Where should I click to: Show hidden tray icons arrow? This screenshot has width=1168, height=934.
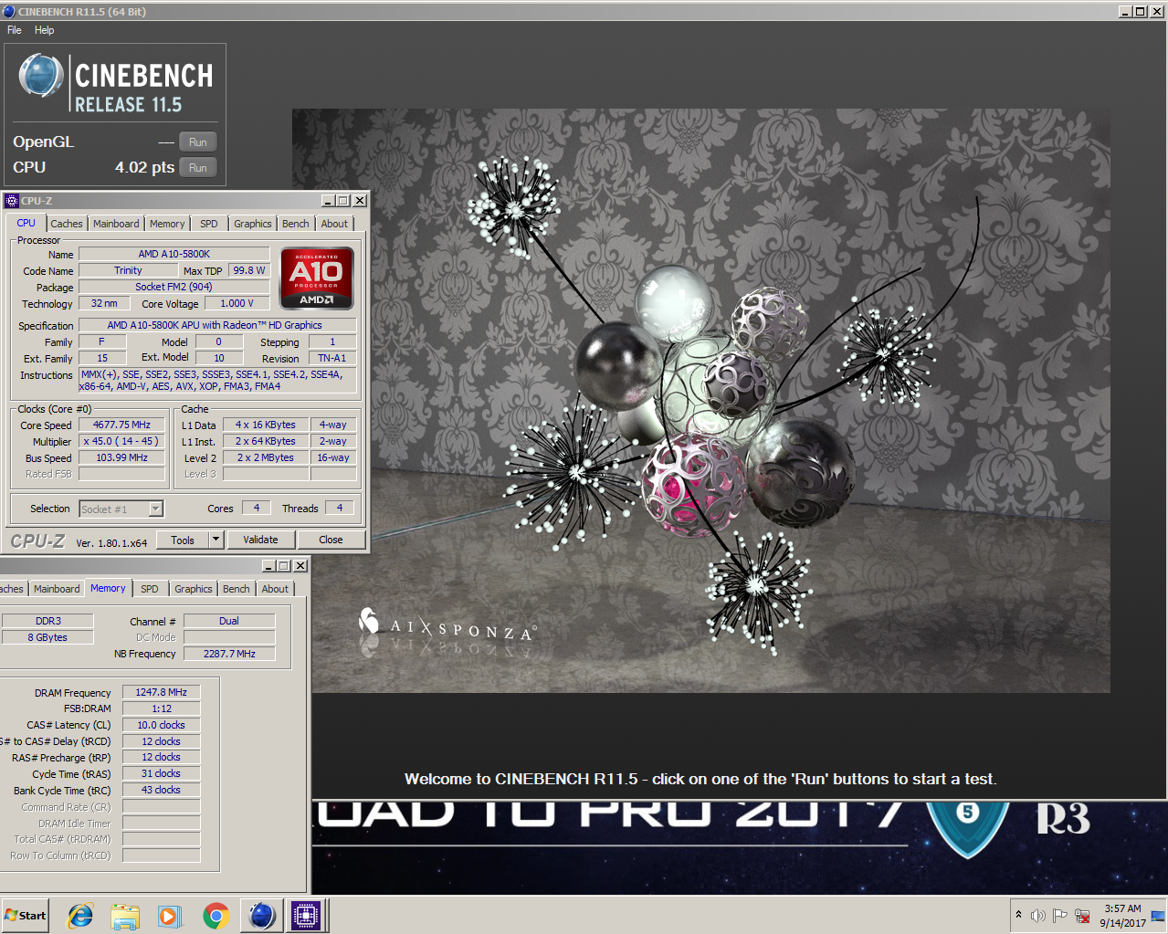point(1018,915)
